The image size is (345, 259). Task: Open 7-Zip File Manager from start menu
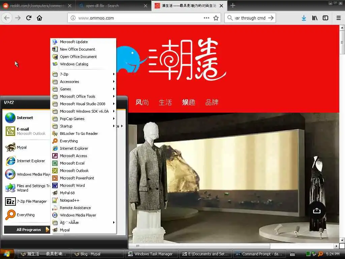click(27, 201)
